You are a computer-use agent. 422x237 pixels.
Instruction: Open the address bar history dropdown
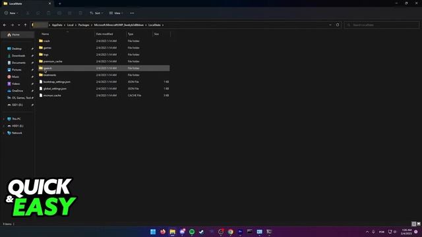click(x=330, y=25)
